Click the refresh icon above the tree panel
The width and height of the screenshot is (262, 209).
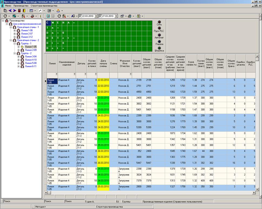(5, 16)
